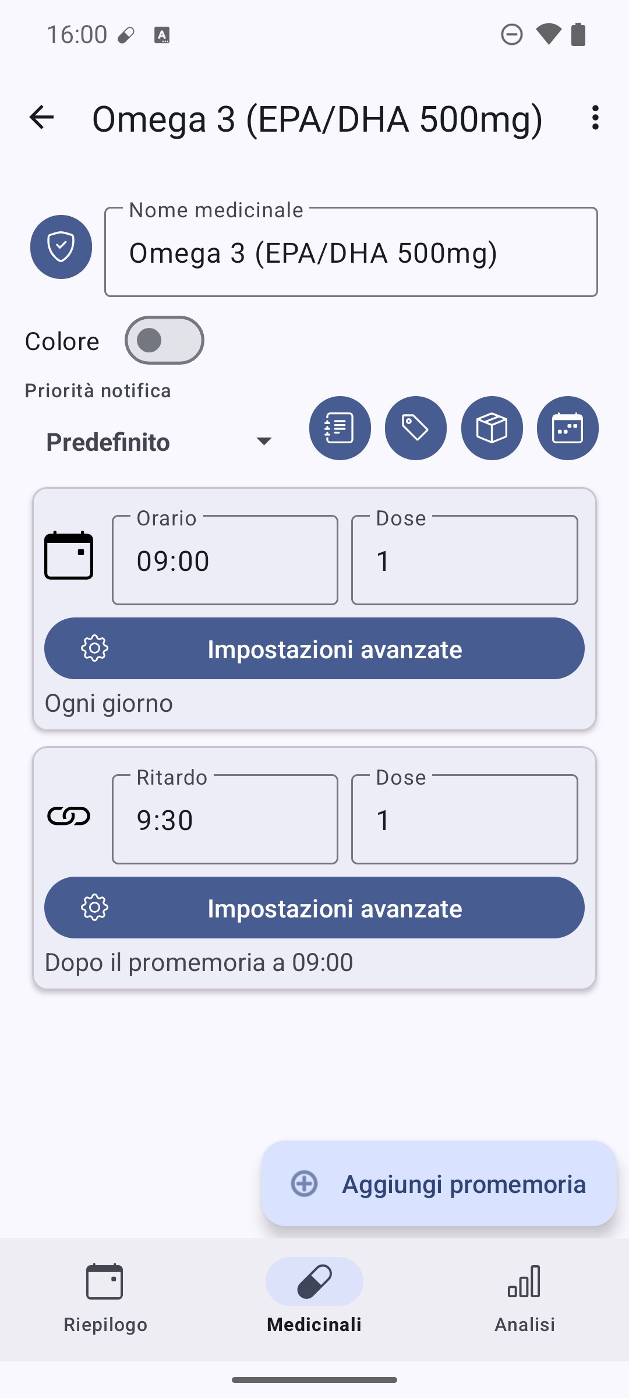Tap the Orario 09:00 time field

[x=225, y=560]
